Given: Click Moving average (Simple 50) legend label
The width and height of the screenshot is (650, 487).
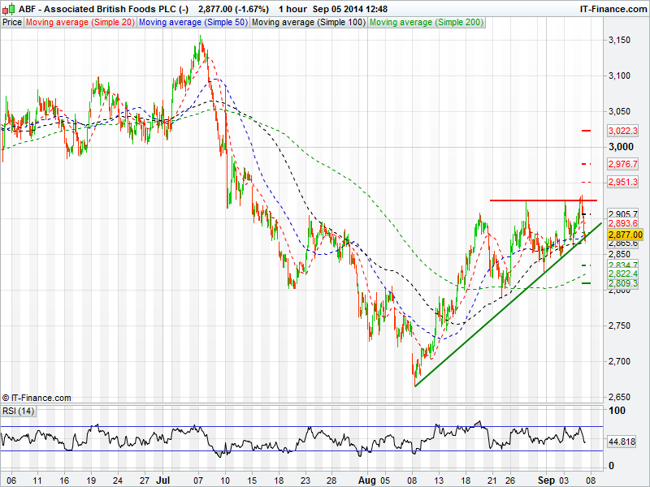Looking at the screenshot, I should tap(193, 22).
